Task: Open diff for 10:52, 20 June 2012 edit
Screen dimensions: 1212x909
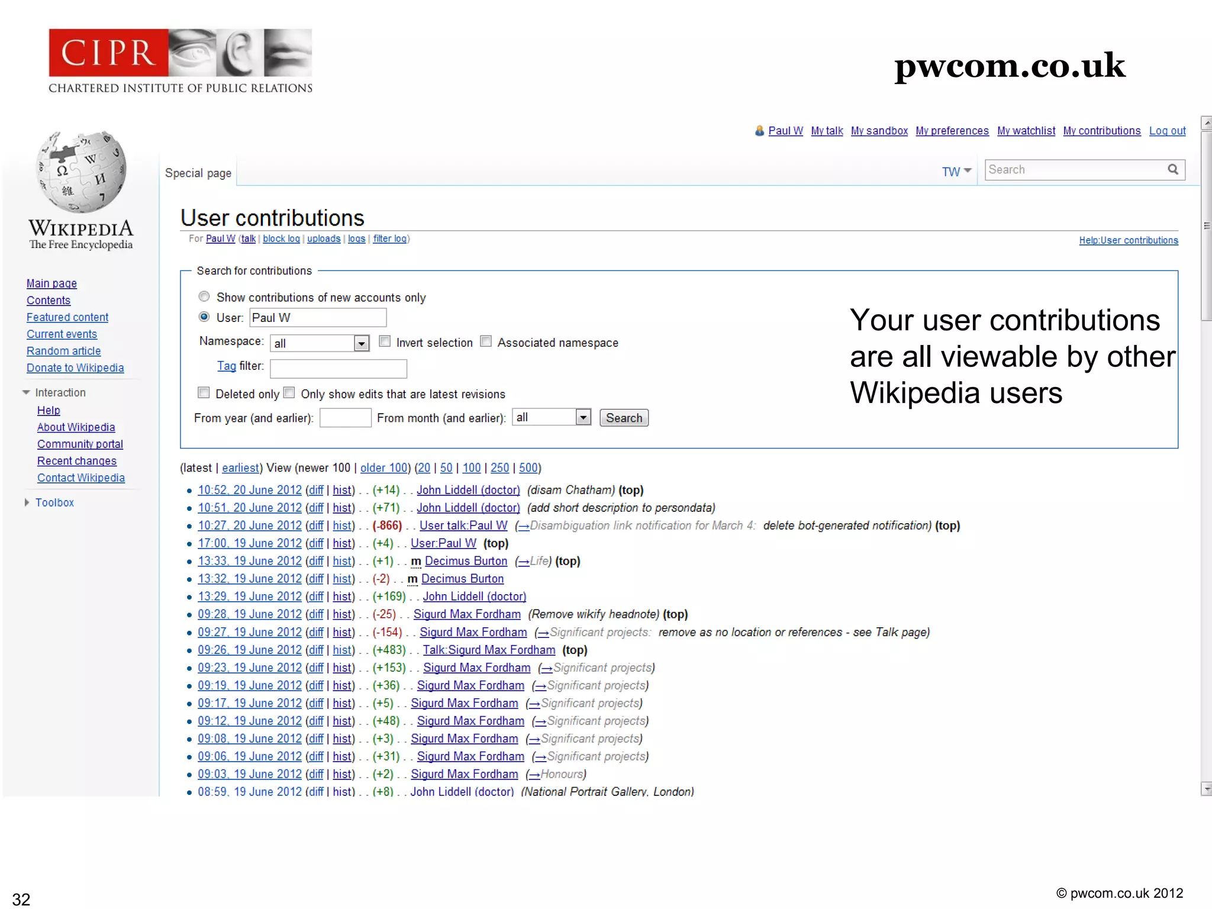Action: click(x=316, y=490)
